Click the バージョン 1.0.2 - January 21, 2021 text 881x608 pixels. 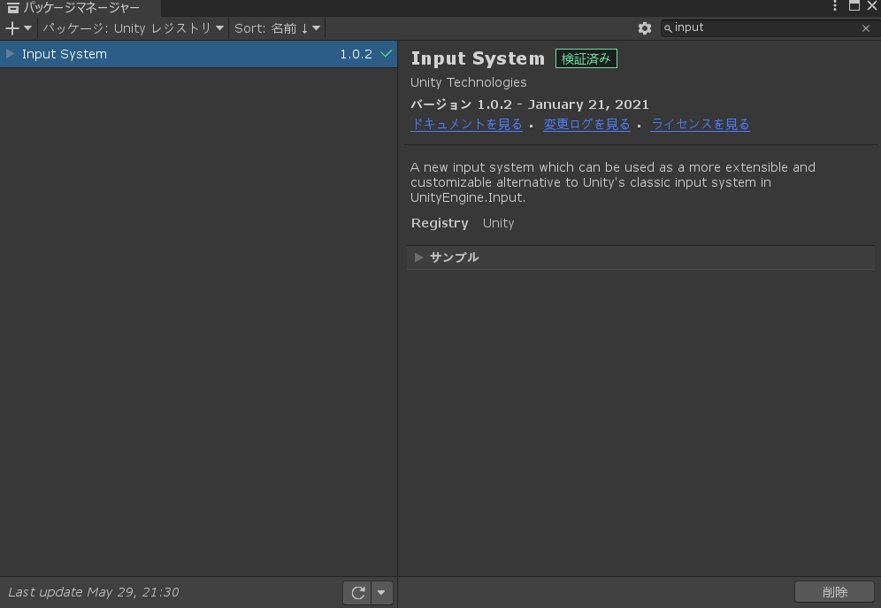pyautogui.click(x=530, y=104)
